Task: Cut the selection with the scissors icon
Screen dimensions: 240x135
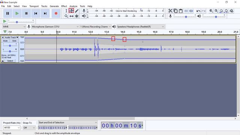Action: (x=170, y=11)
